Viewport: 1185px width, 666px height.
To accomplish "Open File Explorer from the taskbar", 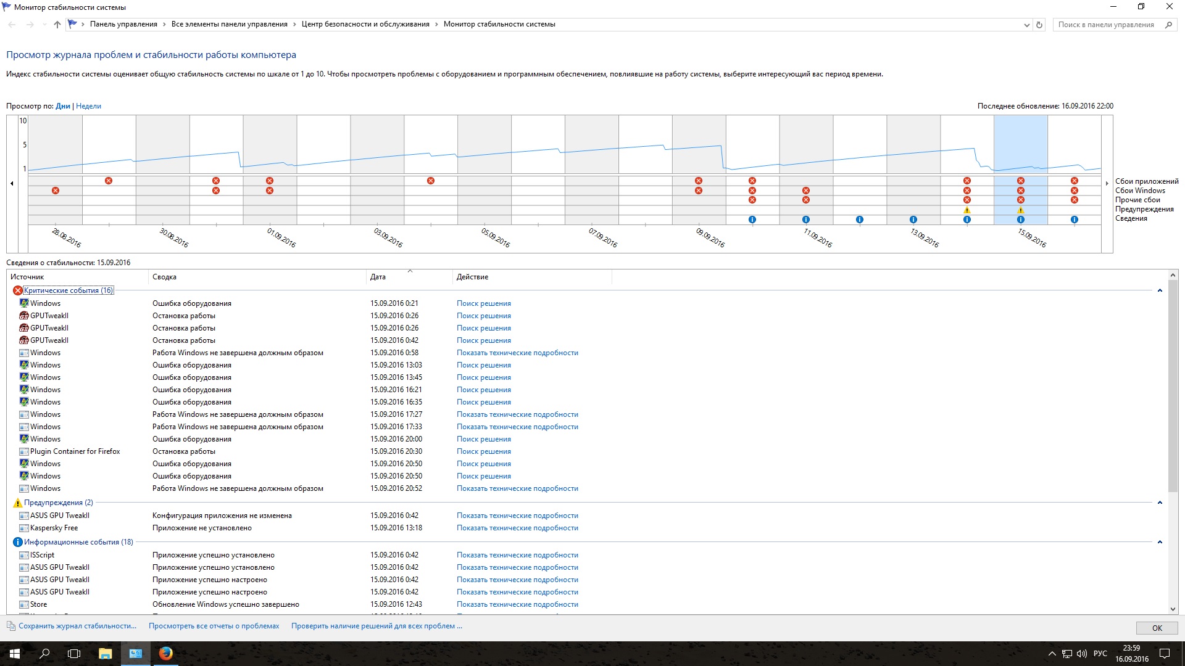I will click(x=105, y=653).
